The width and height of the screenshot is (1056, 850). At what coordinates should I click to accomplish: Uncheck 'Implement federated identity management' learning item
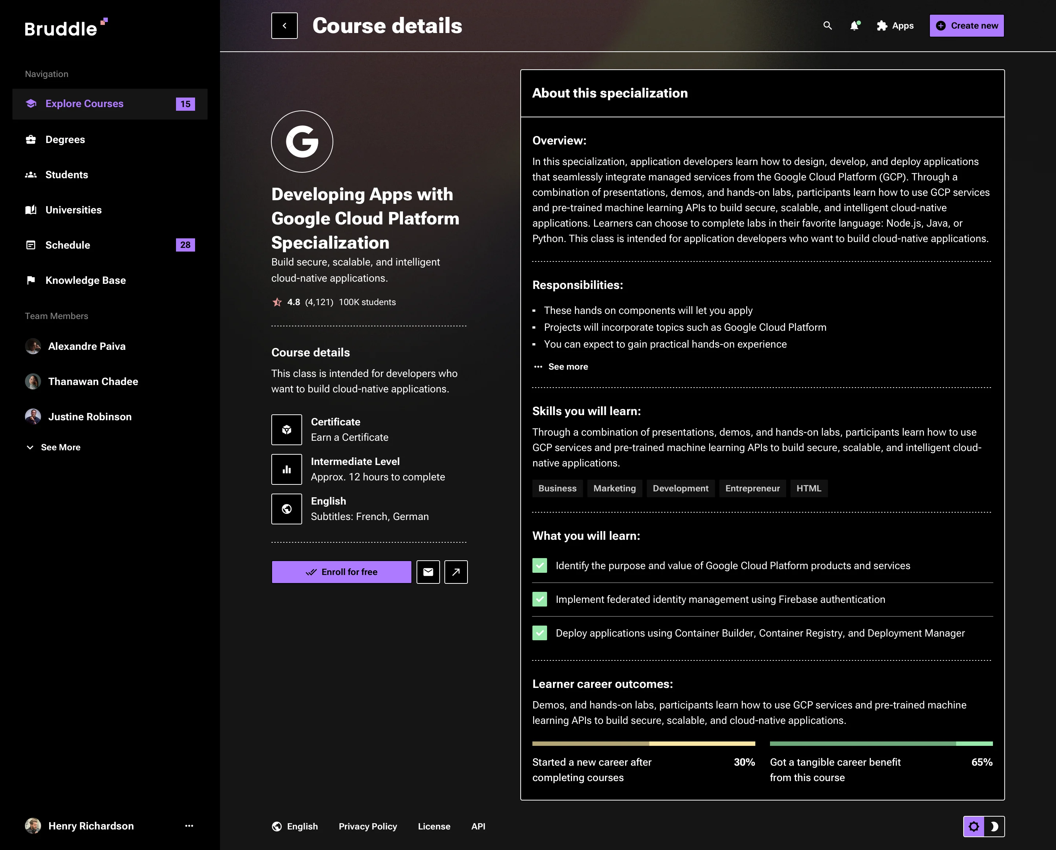point(539,599)
